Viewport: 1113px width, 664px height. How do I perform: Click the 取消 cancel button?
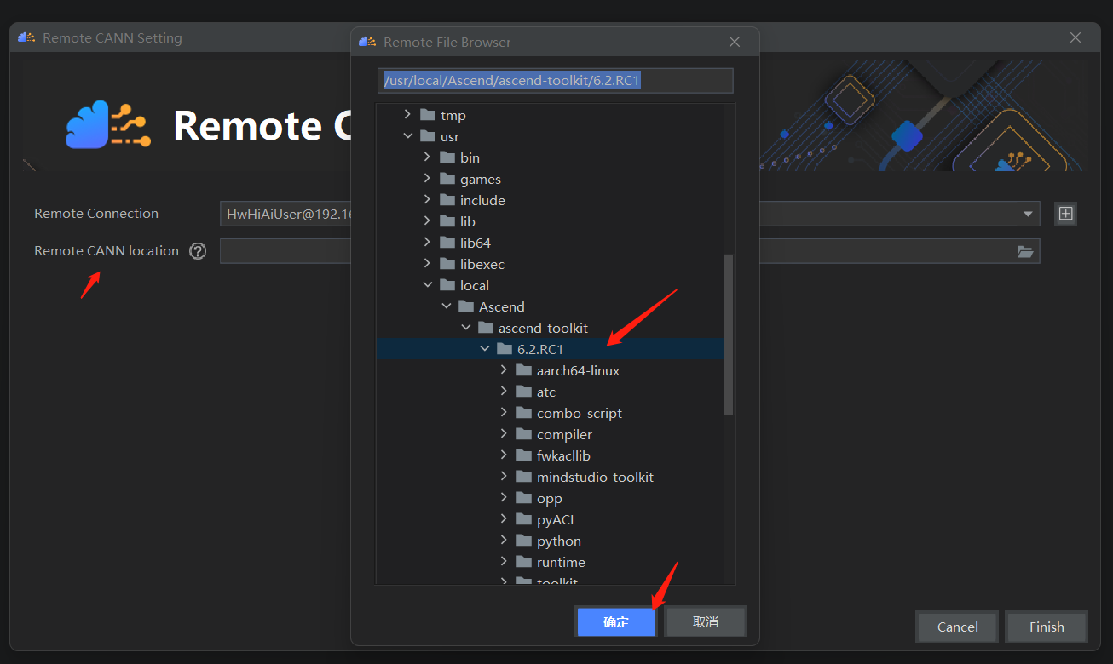pos(706,622)
